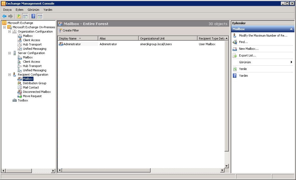Select Mailbox under Organization Configuration
Image resolution: width=296 pixels, height=180 pixels.
click(28, 36)
